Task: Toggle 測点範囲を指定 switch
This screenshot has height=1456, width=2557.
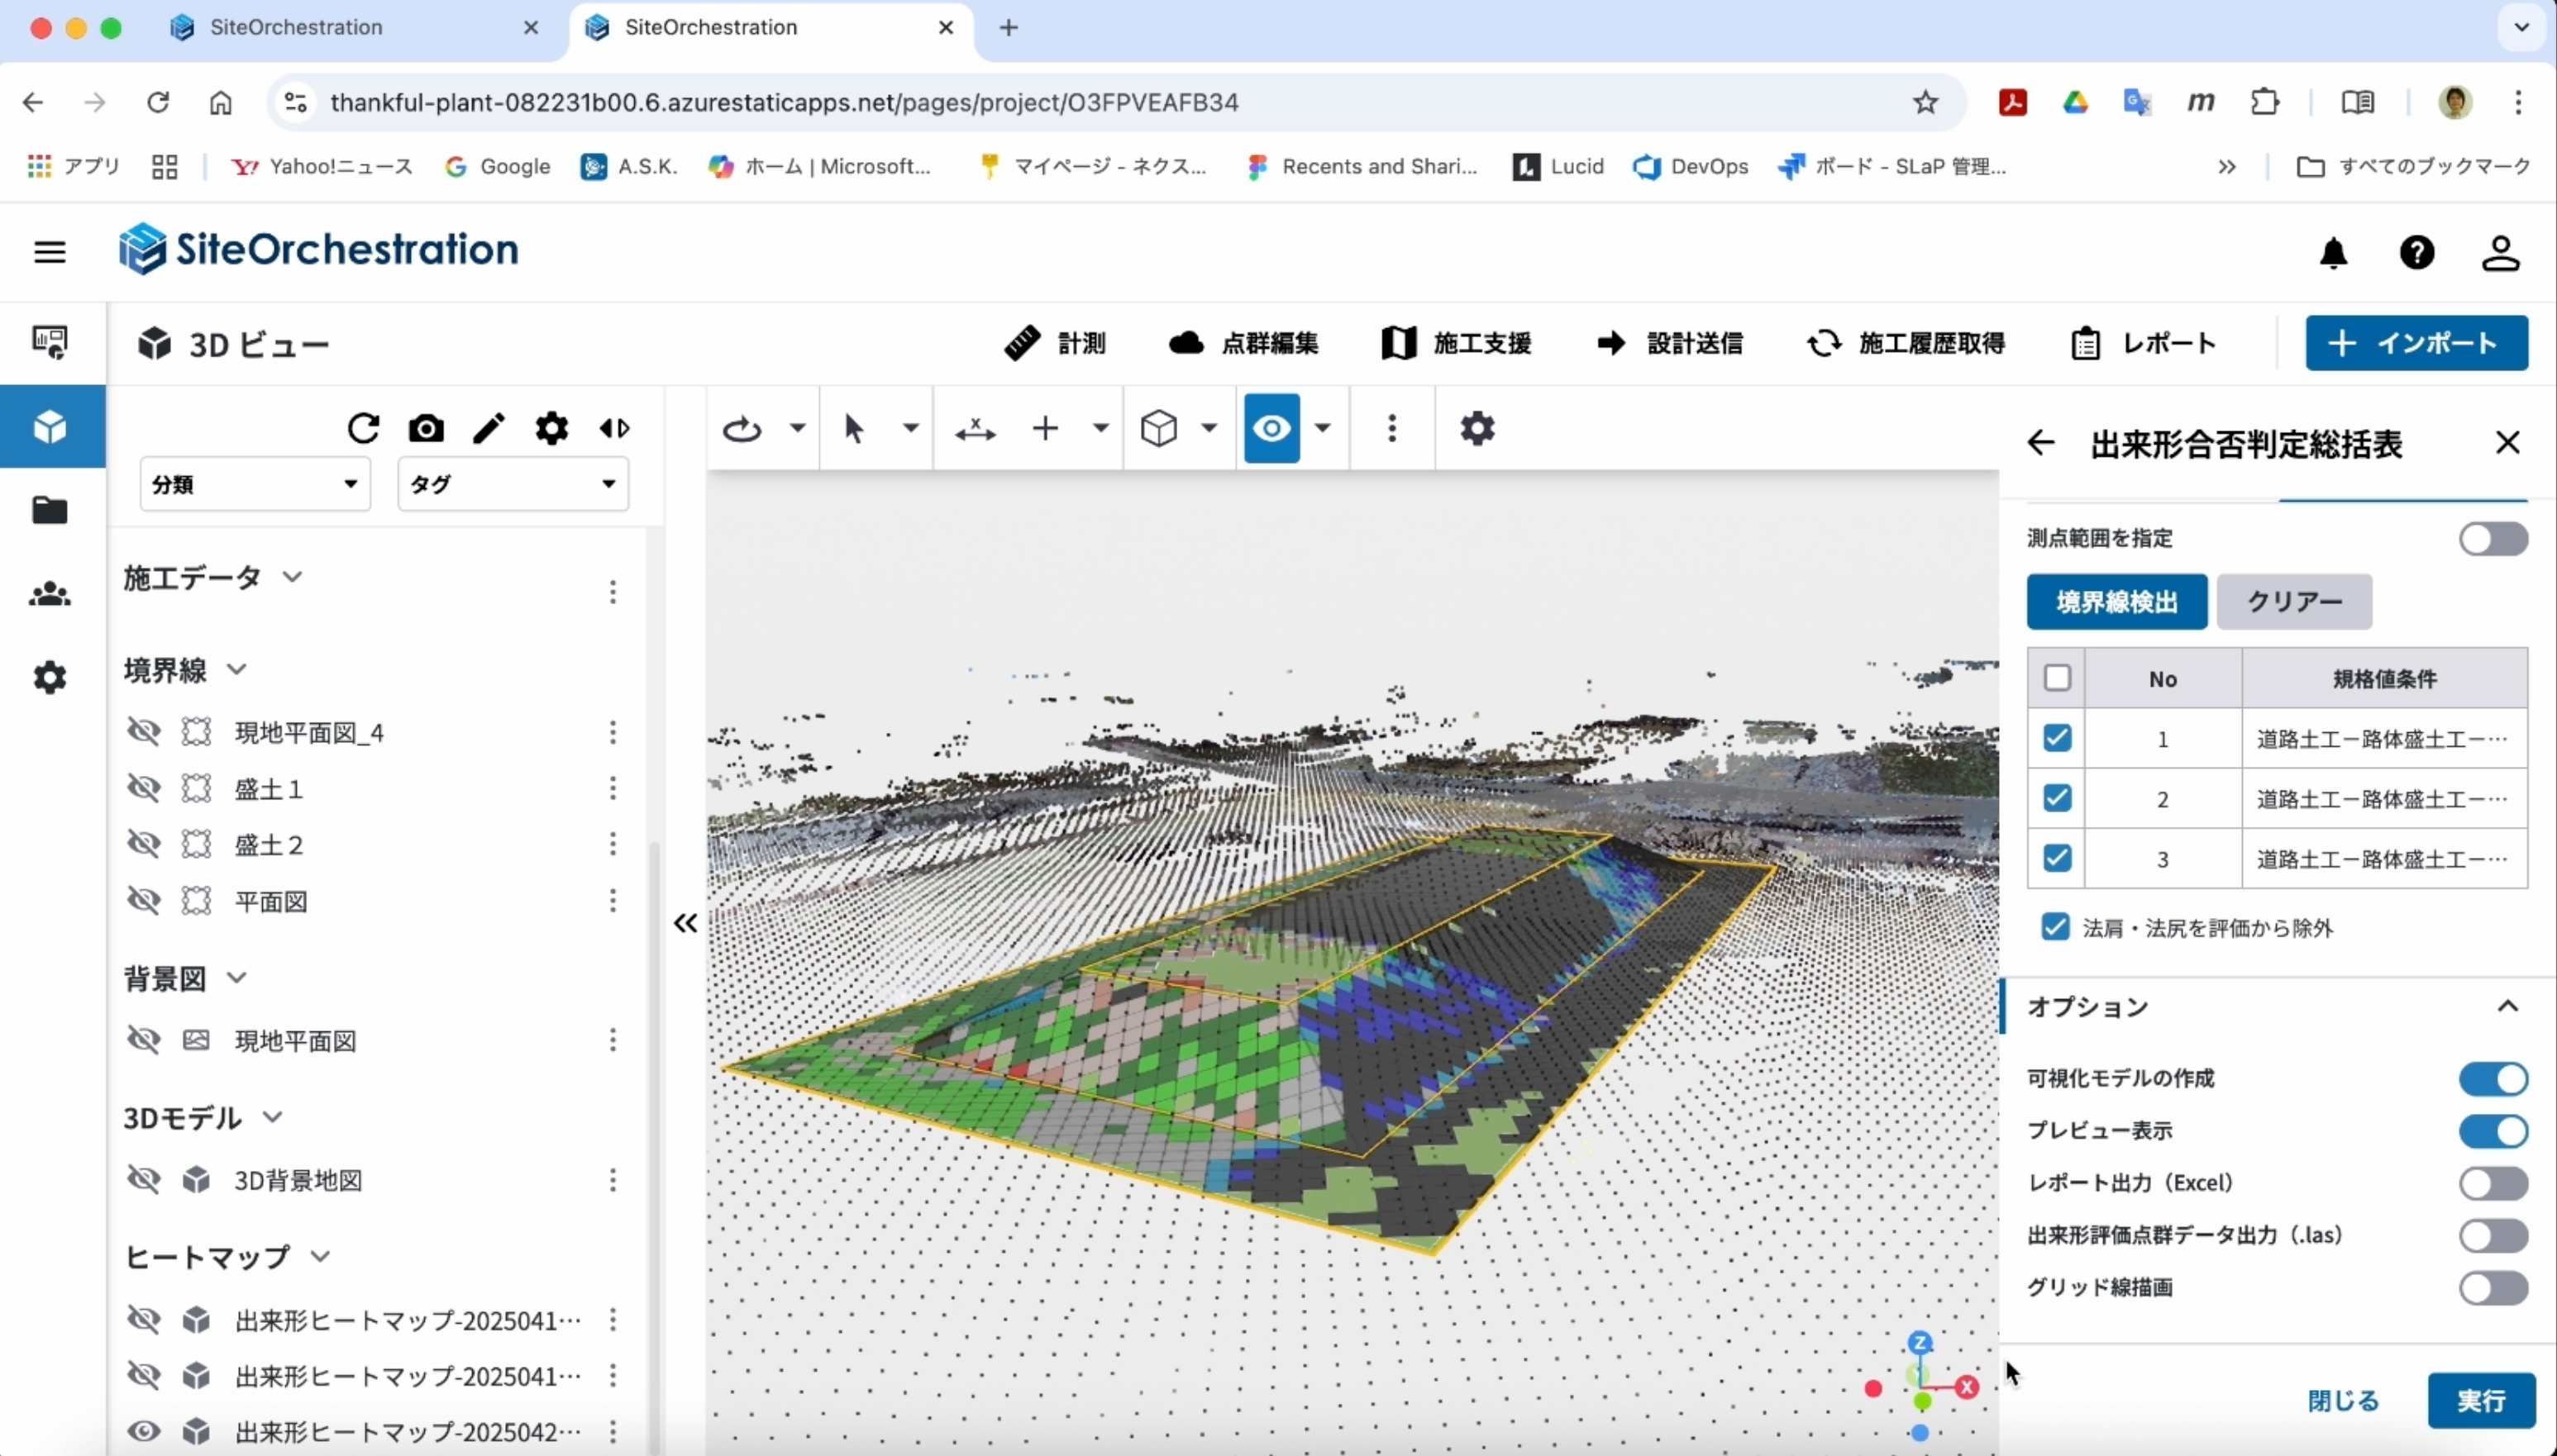Action: [2493, 539]
